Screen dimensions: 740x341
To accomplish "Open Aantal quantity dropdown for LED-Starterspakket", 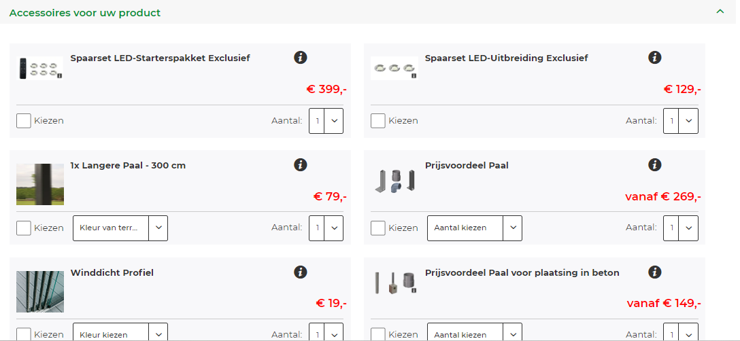I will pos(326,121).
